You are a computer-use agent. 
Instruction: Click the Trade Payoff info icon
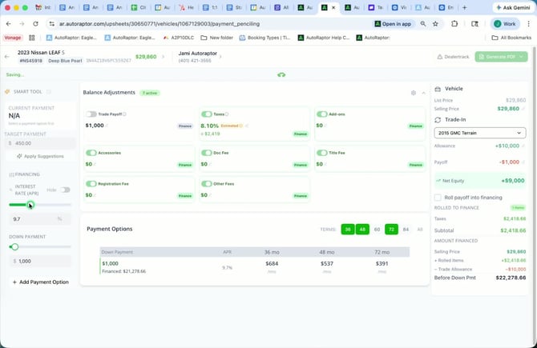[124, 114]
